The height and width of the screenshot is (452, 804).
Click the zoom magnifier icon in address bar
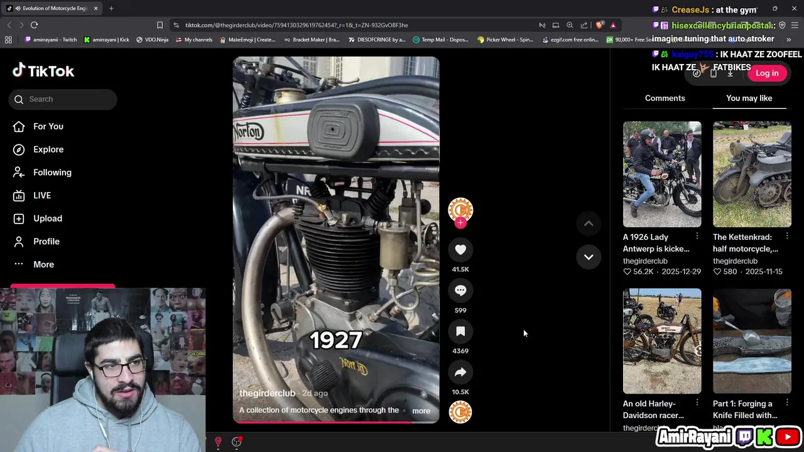570,25
